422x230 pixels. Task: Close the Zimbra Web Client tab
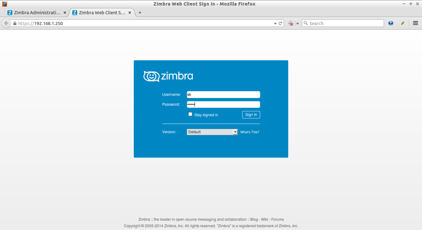[x=130, y=13]
